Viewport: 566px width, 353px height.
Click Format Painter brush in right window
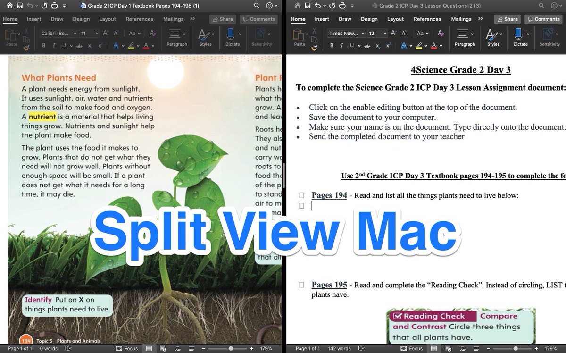pos(315,47)
